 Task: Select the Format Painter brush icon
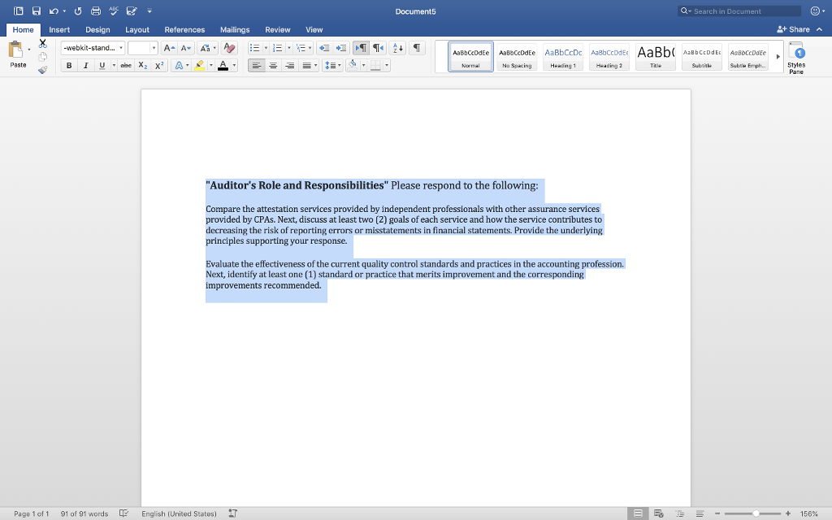coord(42,71)
